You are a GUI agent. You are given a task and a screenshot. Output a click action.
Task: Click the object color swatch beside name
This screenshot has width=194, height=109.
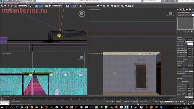coord(193,12)
